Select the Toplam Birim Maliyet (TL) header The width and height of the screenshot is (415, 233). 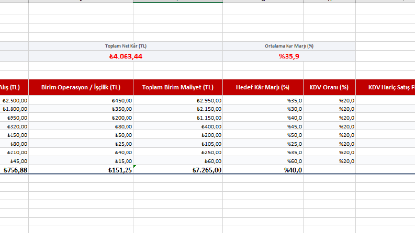tap(178, 87)
